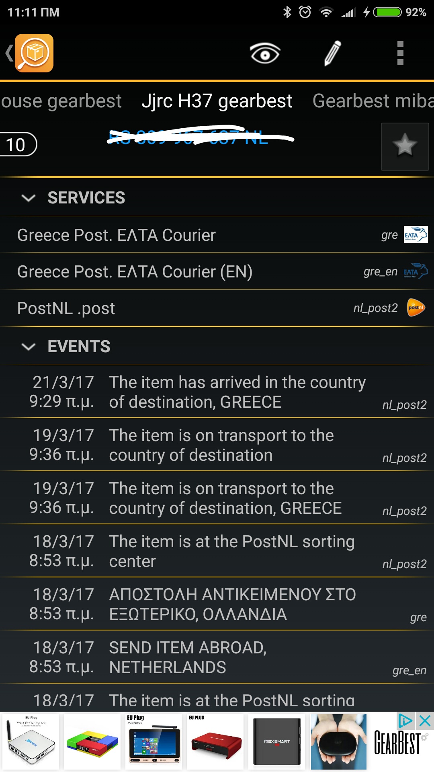The height and width of the screenshot is (772, 434).
Task: Open the Greece Post ΕΛΤΑ Courier service
Action: point(117,235)
